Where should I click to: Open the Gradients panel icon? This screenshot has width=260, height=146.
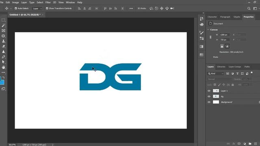201,47
